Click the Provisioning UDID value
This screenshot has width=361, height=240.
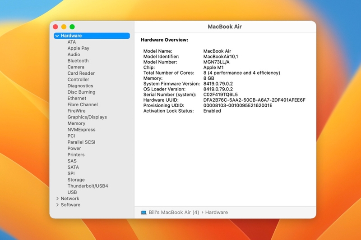tap(238, 105)
